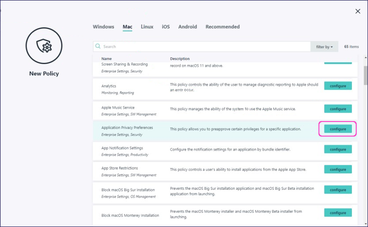Configure App Notification Settings policy

[338, 149]
